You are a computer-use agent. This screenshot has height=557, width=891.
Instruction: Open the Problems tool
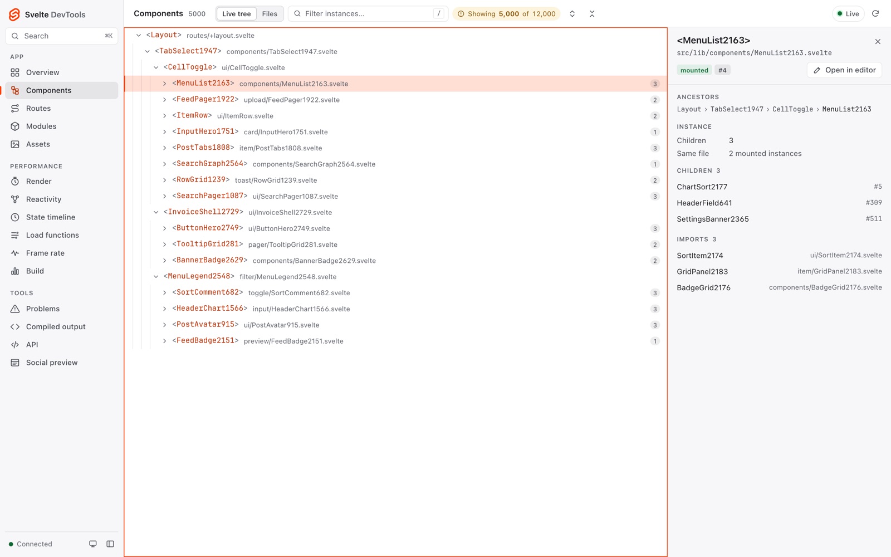point(62,309)
